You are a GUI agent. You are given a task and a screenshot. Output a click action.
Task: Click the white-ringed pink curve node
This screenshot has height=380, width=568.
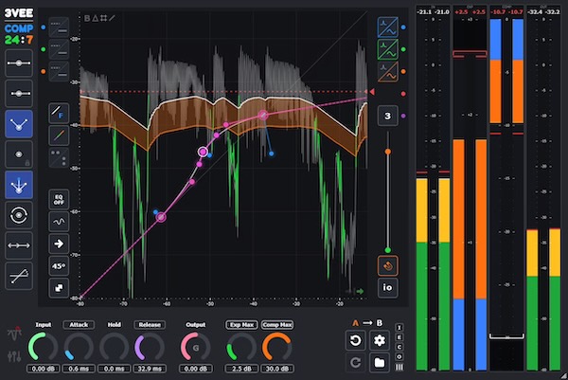(x=203, y=152)
